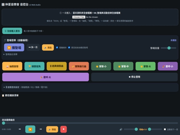
Task: Trigger loud applause 掌聲-大
Action: click(x=146, y=66)
